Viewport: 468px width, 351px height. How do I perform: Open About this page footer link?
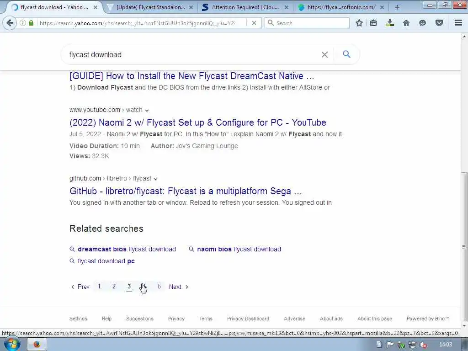click(x=375, y=319)
